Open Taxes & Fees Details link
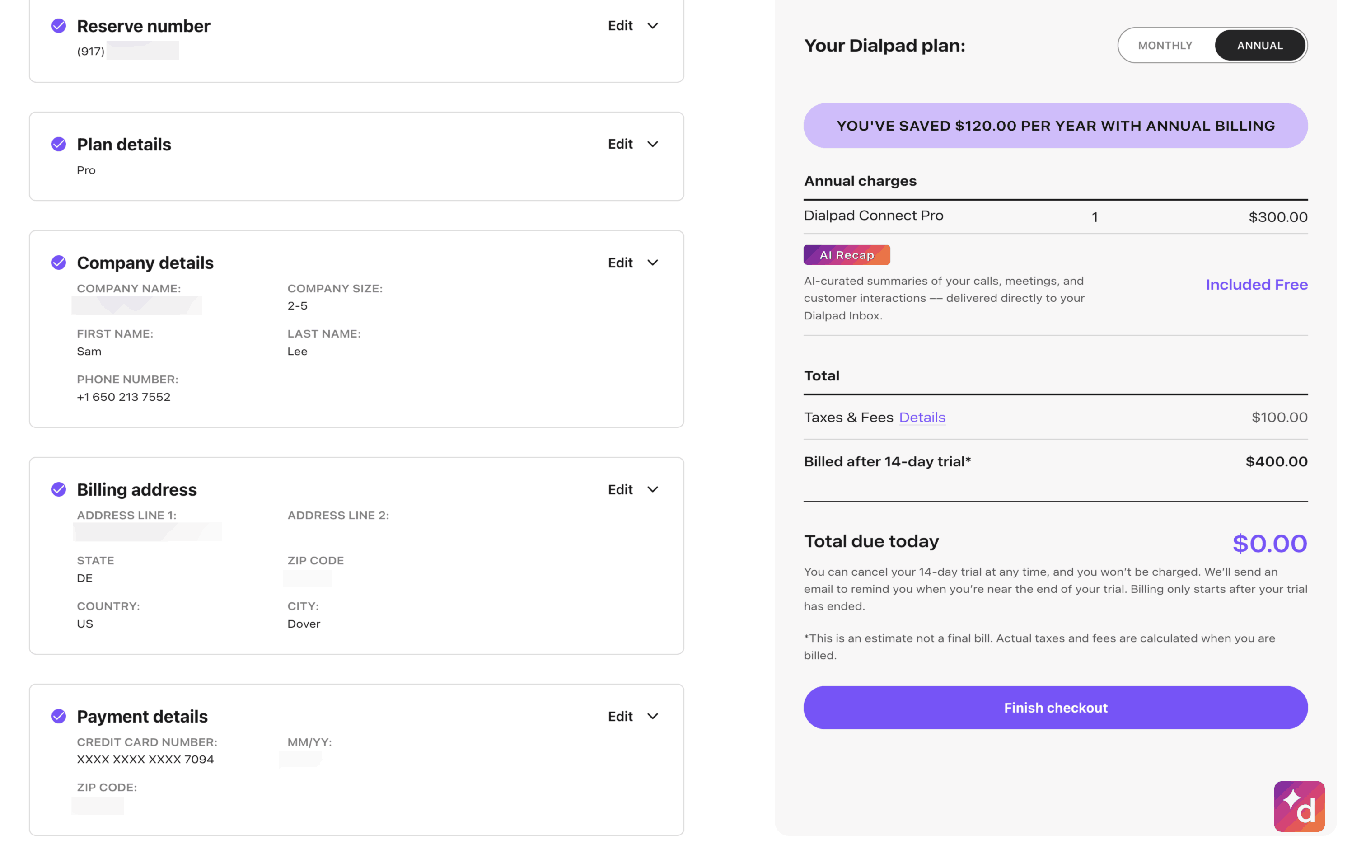Screen dimensions: 1366x854 pyautogui.click(x=922, y=418)
